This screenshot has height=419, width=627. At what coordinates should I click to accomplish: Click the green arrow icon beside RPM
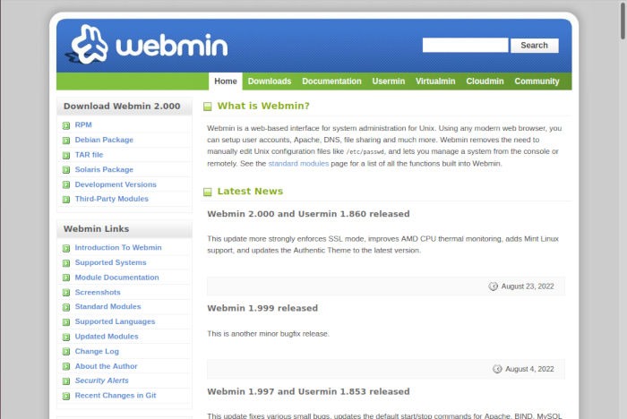tap(66, 125)
